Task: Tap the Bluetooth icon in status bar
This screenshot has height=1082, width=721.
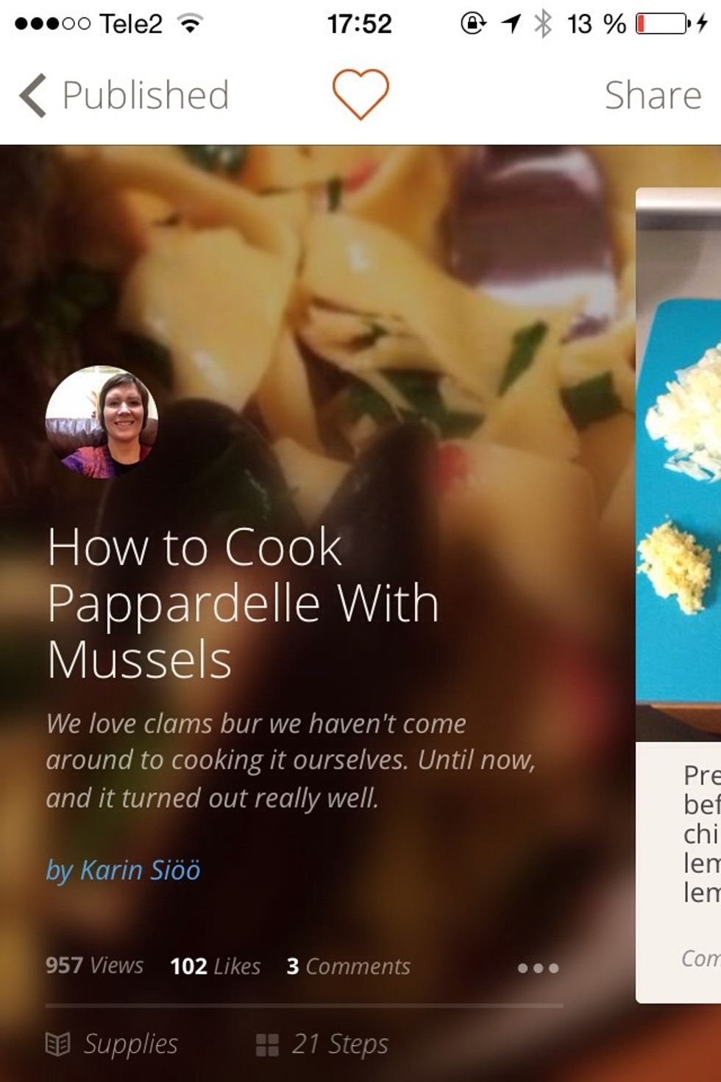Action: click(x=543, y=24)
